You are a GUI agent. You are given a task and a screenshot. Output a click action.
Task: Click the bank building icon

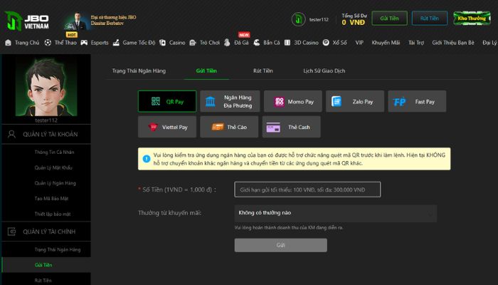pyautogui.click(x=211, y=101)
